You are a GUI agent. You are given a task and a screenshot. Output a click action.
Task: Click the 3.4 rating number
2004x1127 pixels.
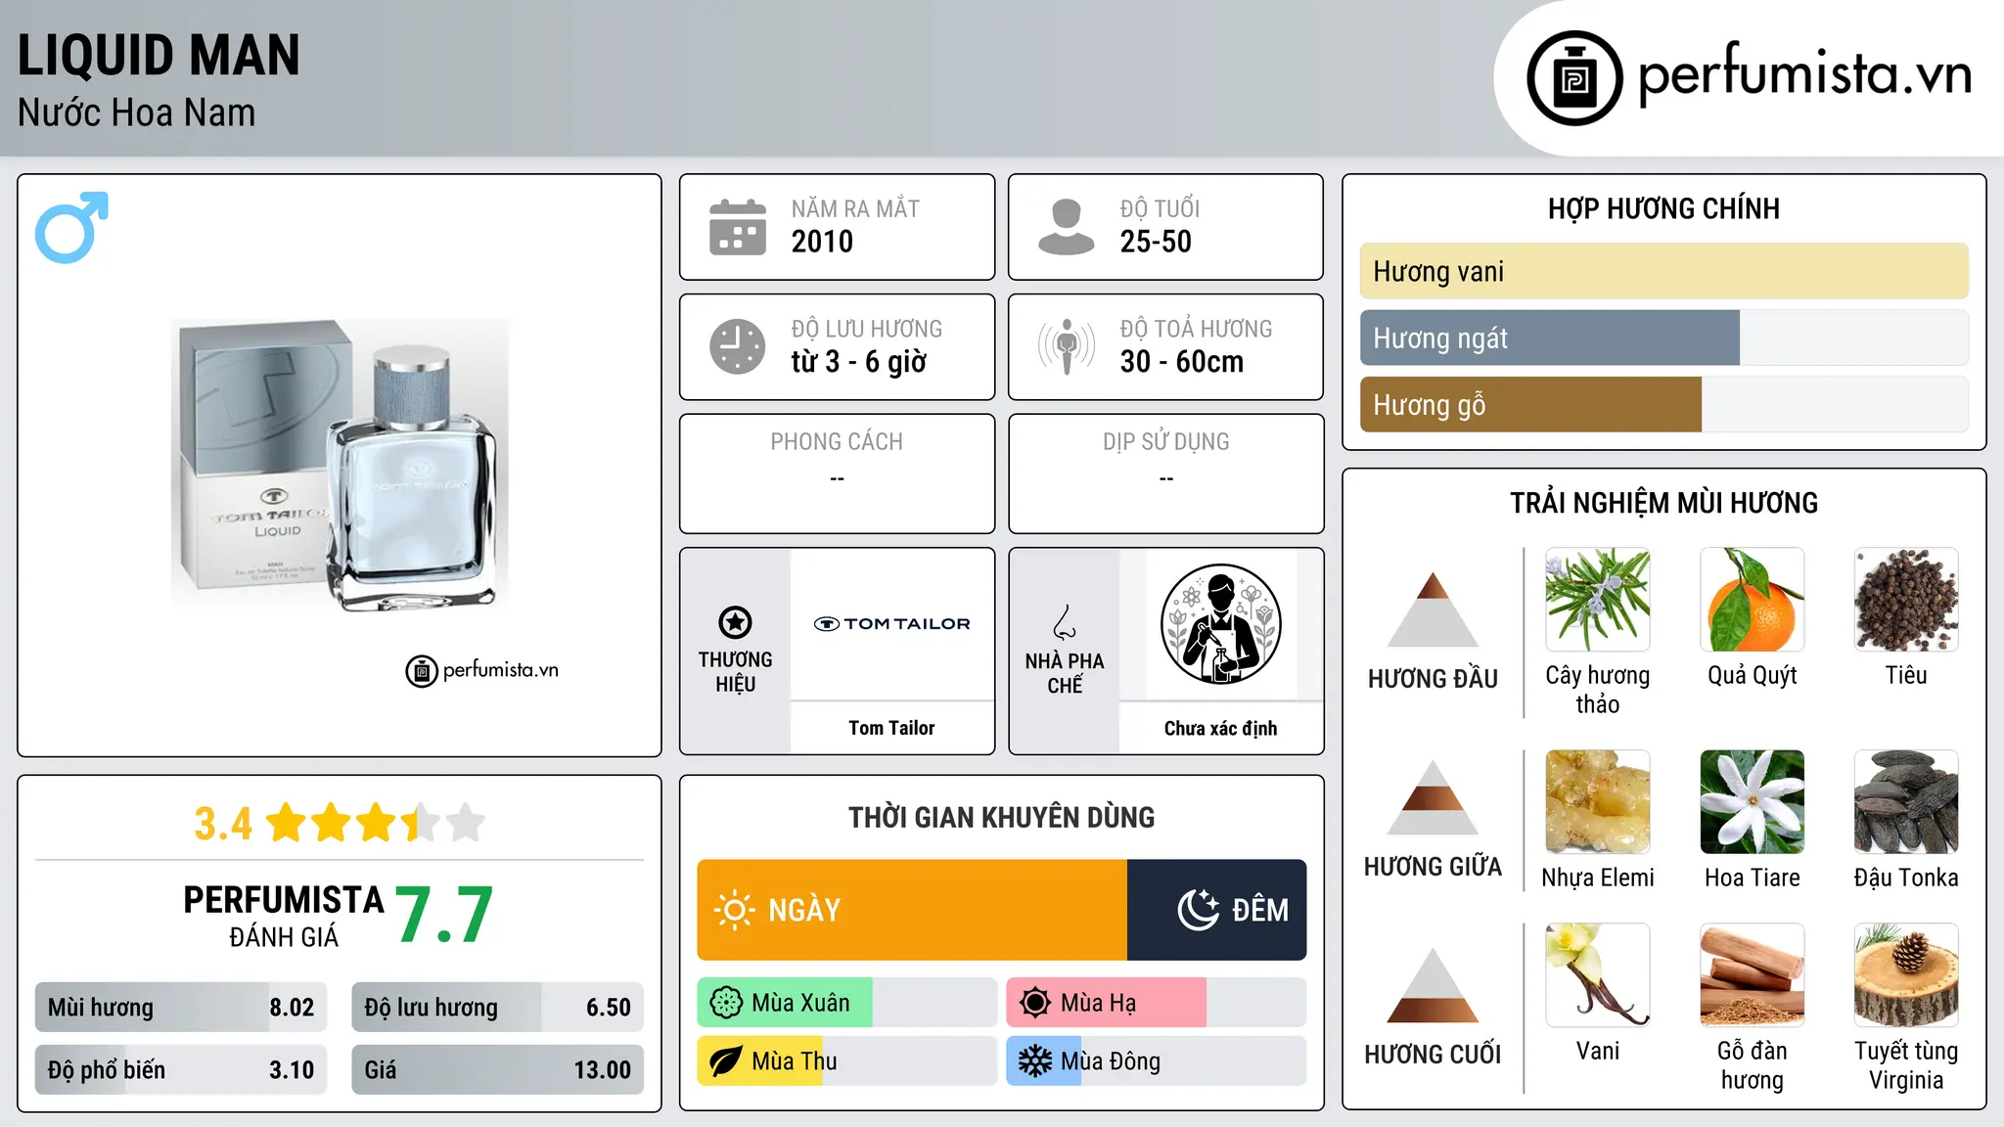pos(223,824)
